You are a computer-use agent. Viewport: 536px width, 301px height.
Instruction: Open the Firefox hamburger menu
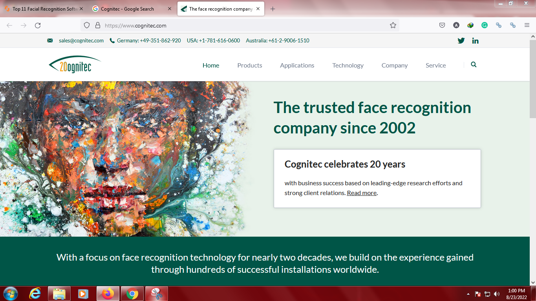click(x=527, y=25)
